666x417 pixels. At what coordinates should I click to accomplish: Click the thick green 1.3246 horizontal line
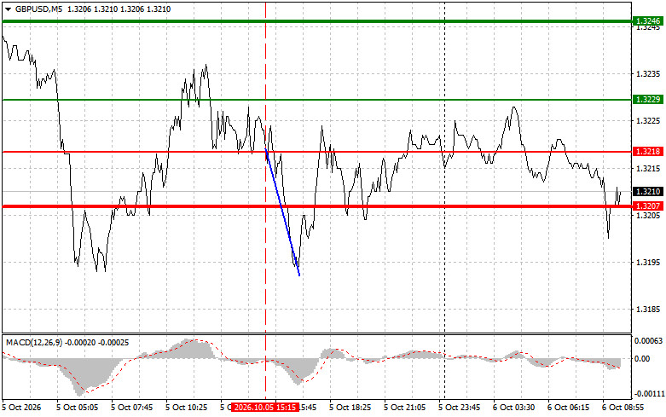317,21
